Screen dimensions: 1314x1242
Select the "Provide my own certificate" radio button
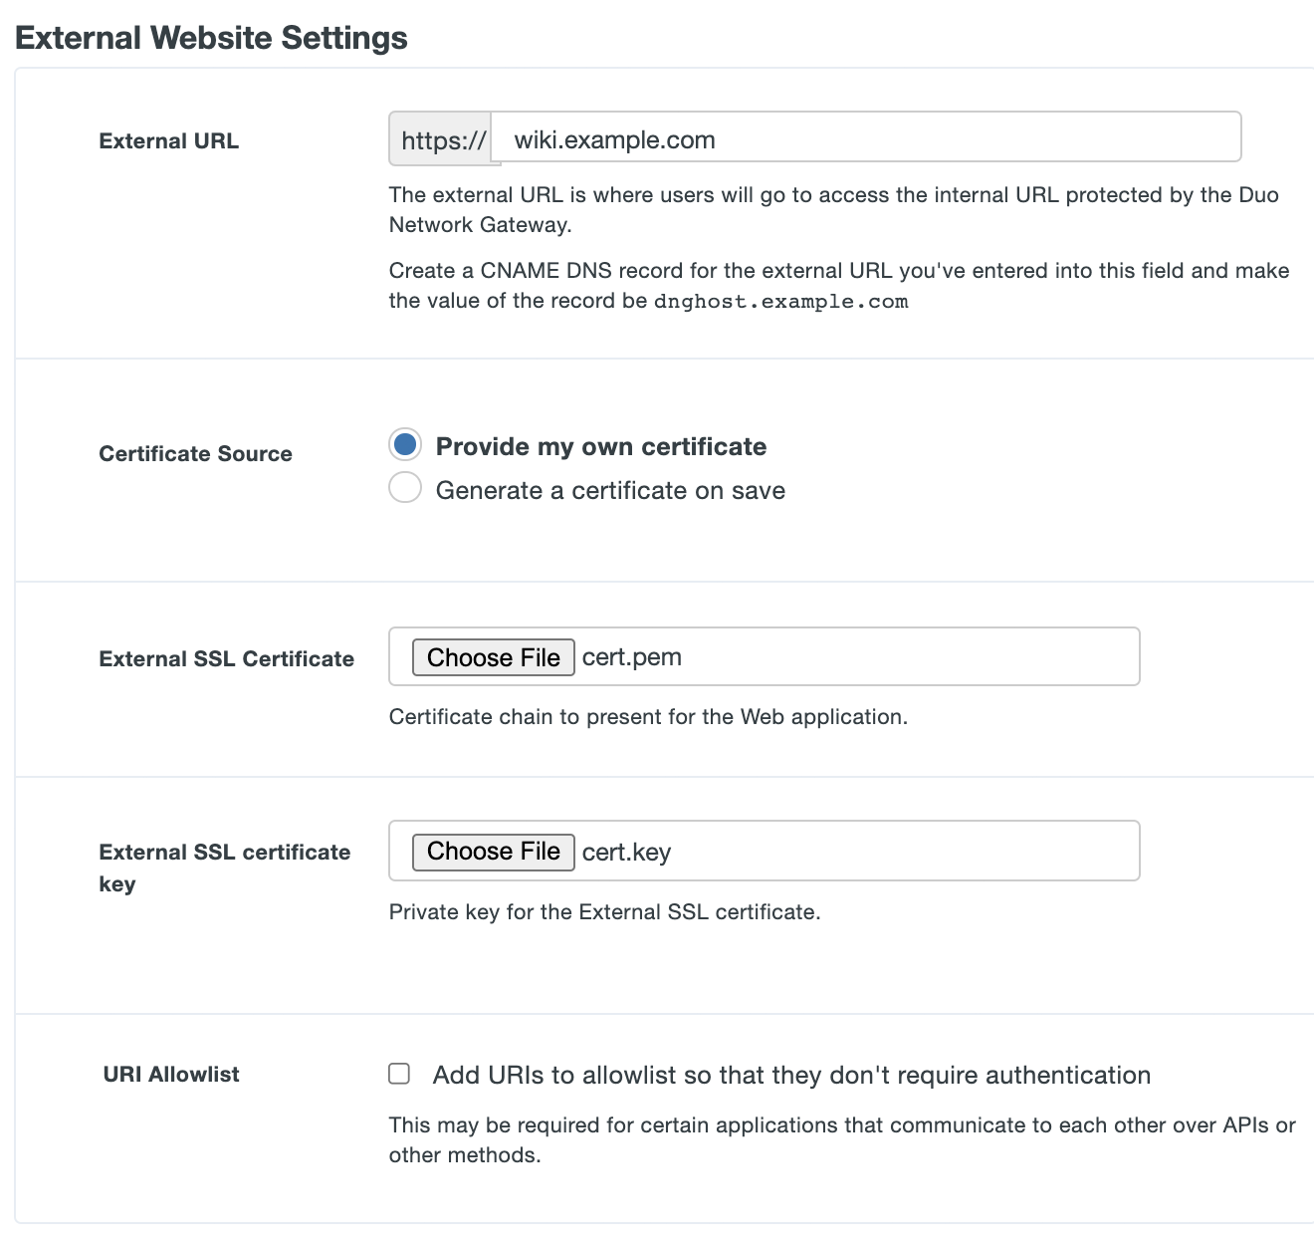405,444
